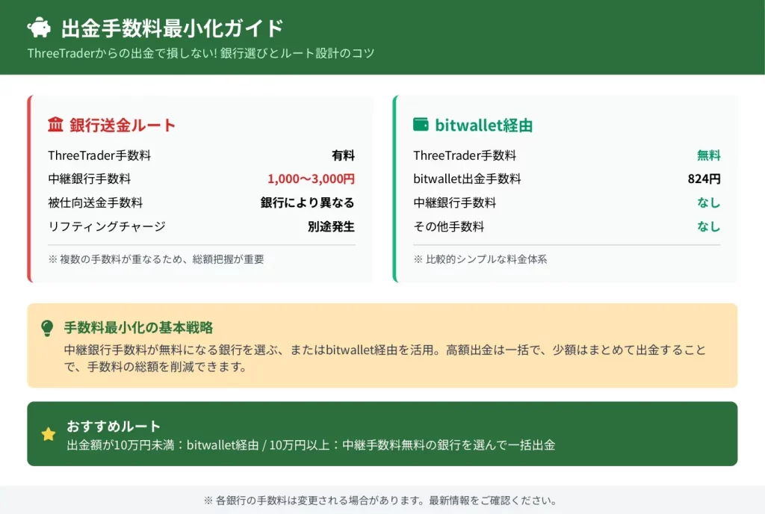Click the bank building icon

click(55, 125)
